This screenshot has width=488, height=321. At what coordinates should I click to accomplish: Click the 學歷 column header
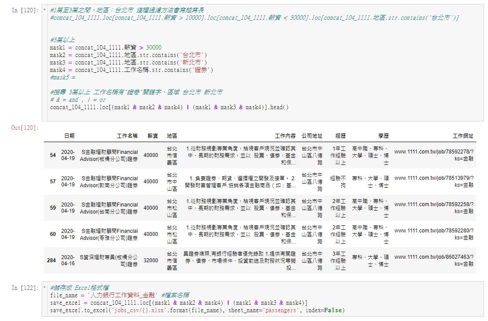point(383,136)
